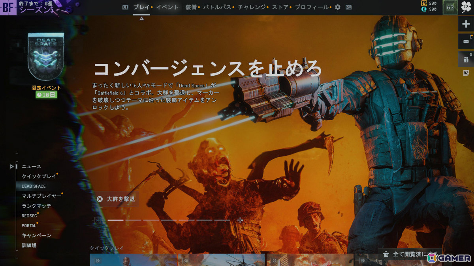Click the event description paragraph text

[x=155, y=96]
